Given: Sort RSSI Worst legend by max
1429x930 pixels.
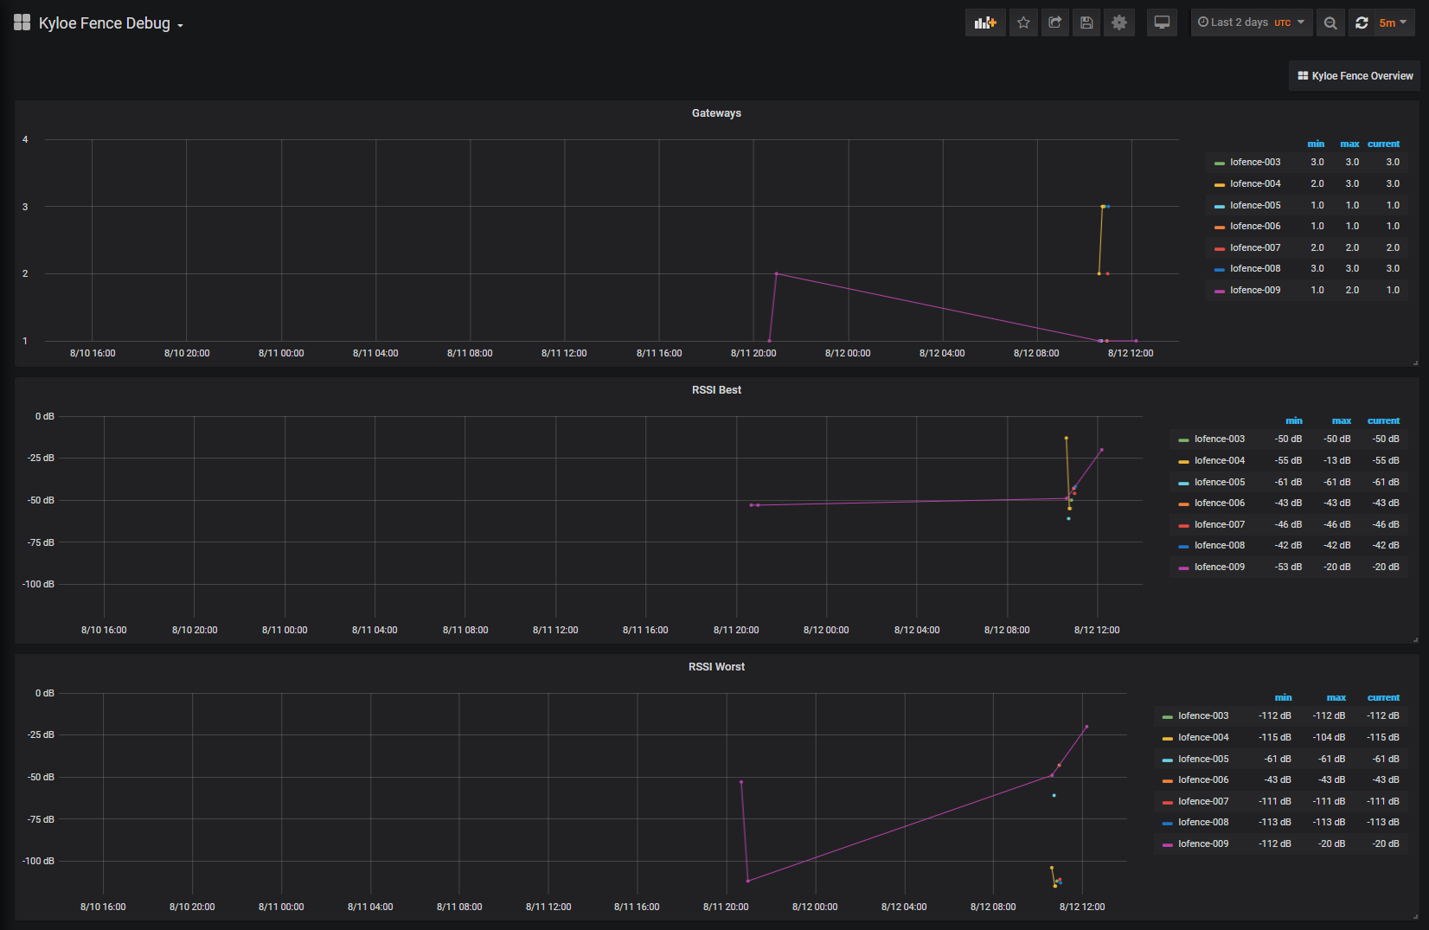Looking at the screenshot, I should (1336, 697).
